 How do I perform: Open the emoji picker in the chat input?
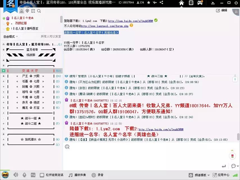coord(67,147)
